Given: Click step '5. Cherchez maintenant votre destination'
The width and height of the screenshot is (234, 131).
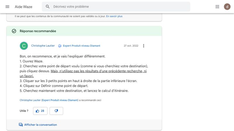Looking at the screenshot, I should click(74, 91).
